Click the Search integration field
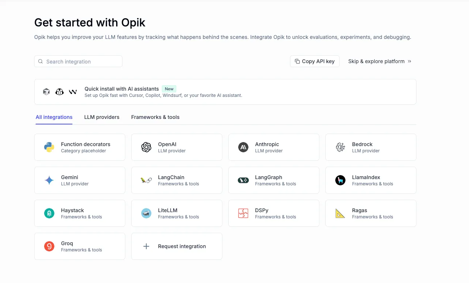The height and width of the screenshot is (283, 469). pyautogui.click(x=78, y=61)
